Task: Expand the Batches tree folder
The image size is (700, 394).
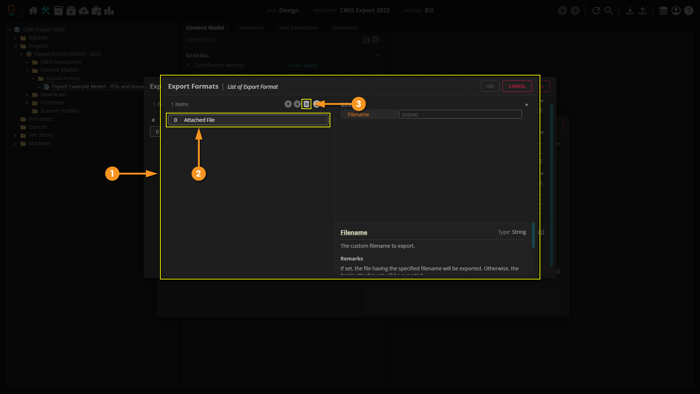Action: (x=16, y=38)
